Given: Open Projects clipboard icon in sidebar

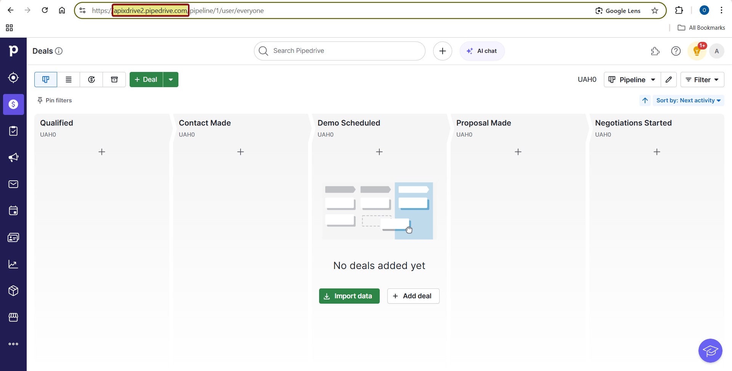Looking at the screenshot, I should tap(13, 131).
